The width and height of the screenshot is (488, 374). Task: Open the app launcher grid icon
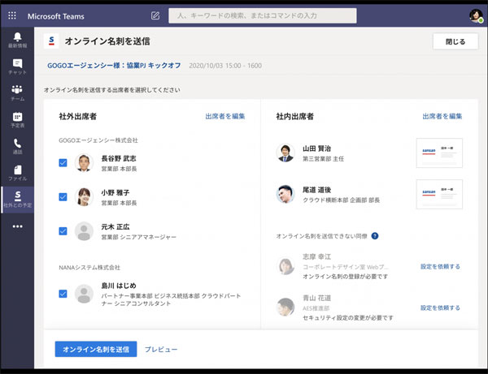click(x=11, y=15)
